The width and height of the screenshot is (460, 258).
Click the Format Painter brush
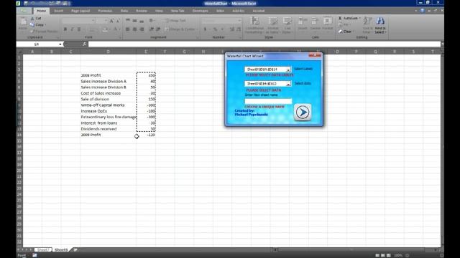[x=32, y=32]
